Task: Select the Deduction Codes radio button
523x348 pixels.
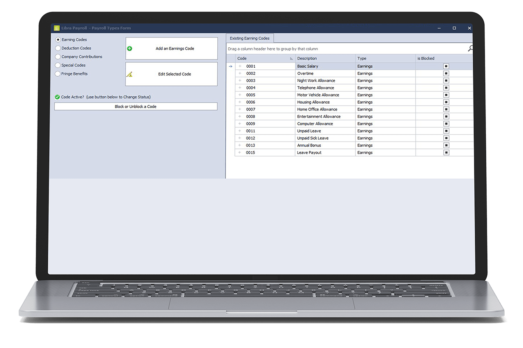Action: coord(58,48)
